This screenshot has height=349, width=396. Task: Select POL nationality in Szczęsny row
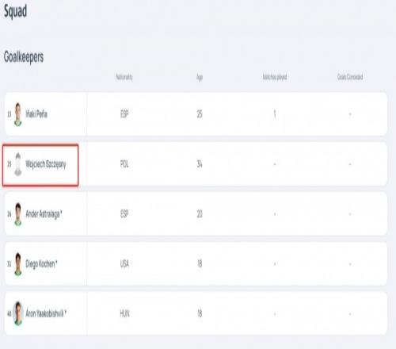point(124,164)
